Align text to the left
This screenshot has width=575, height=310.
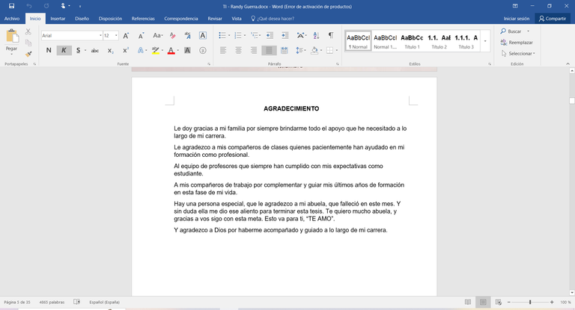223,51
